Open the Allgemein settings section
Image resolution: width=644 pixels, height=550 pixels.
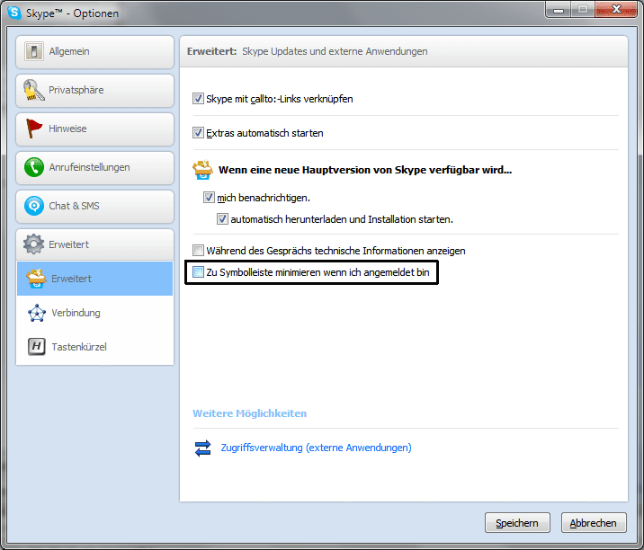pos(94,52)
